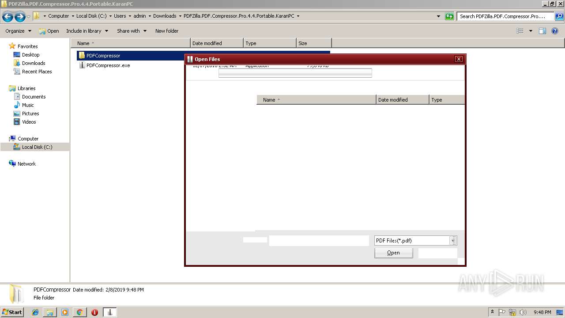The height and width of the screenshot is (318, 565).
Task: Select the PDFCompressor.exe file
Action: tap(108, 65)
